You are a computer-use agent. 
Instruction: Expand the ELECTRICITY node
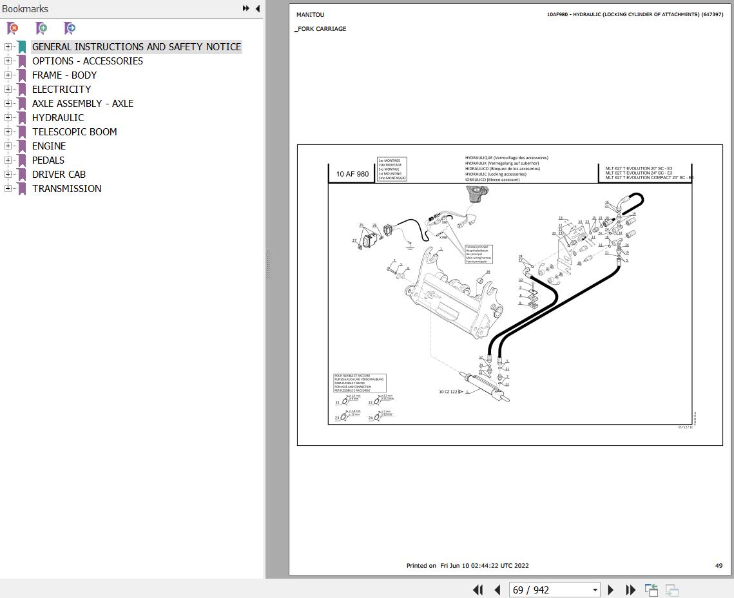[x=8, y=90]
